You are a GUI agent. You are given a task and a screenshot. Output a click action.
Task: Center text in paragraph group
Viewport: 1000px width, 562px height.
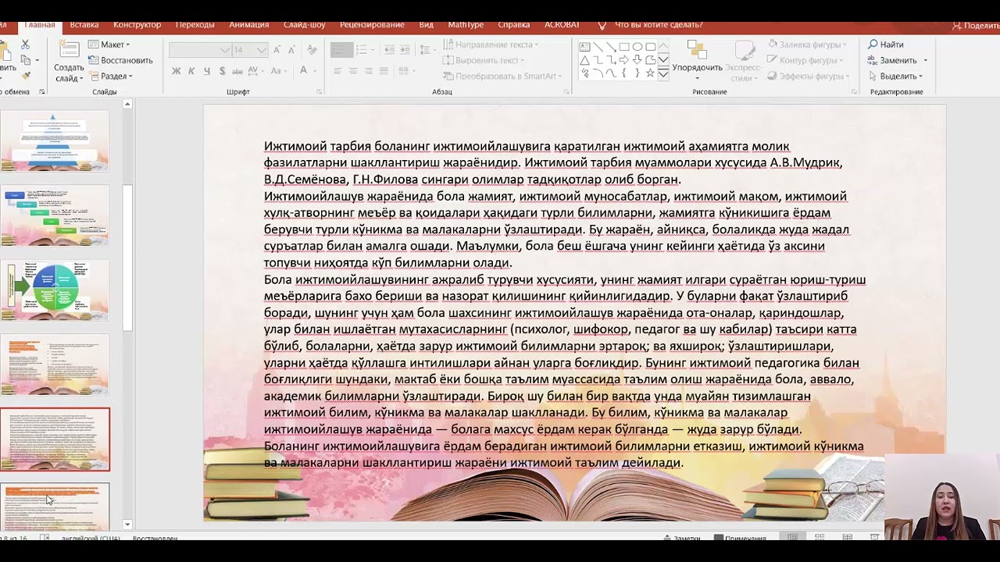tap(353, 71)
